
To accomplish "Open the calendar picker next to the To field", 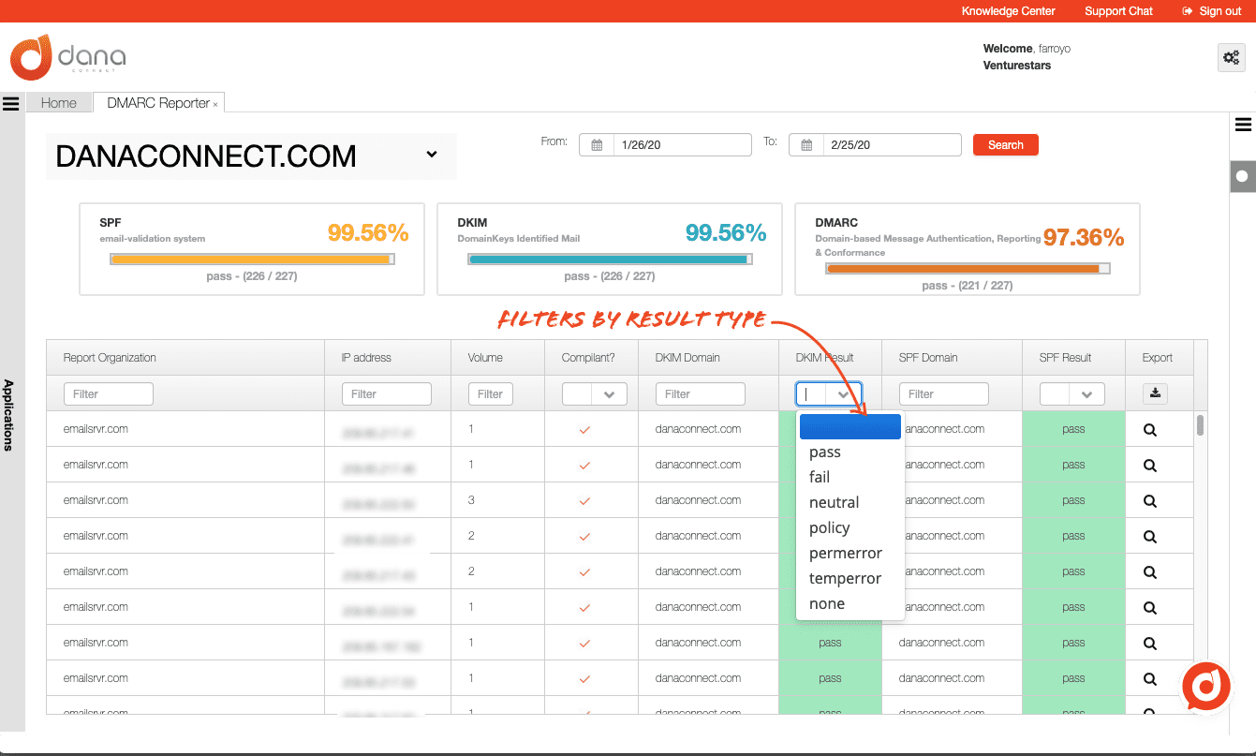I will click(x=805, y=144).
